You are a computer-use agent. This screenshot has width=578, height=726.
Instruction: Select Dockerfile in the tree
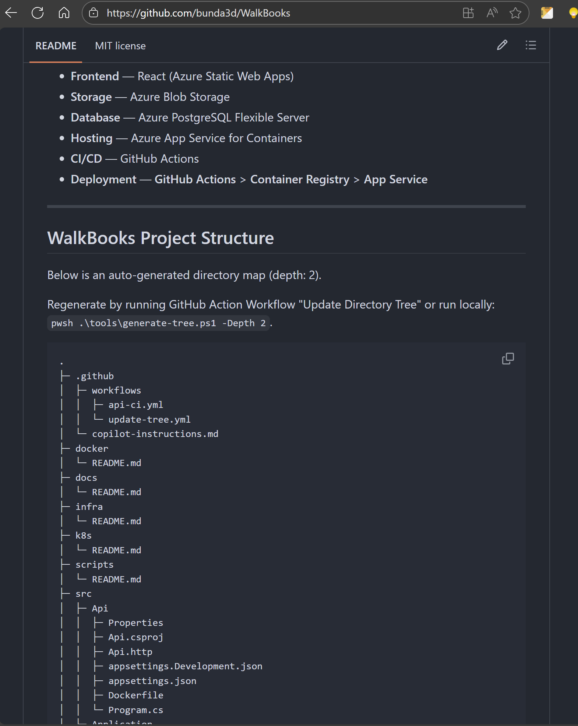click(135, 695)
